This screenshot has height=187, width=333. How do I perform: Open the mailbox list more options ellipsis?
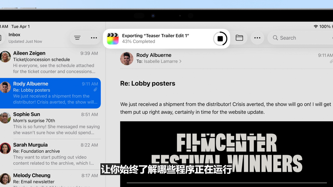[x=94, y=38]
